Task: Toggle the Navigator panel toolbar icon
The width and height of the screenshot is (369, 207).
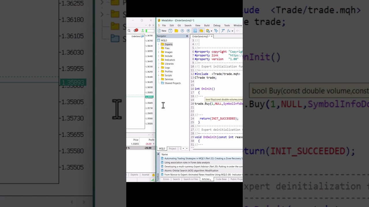Action: pos(195,31)
